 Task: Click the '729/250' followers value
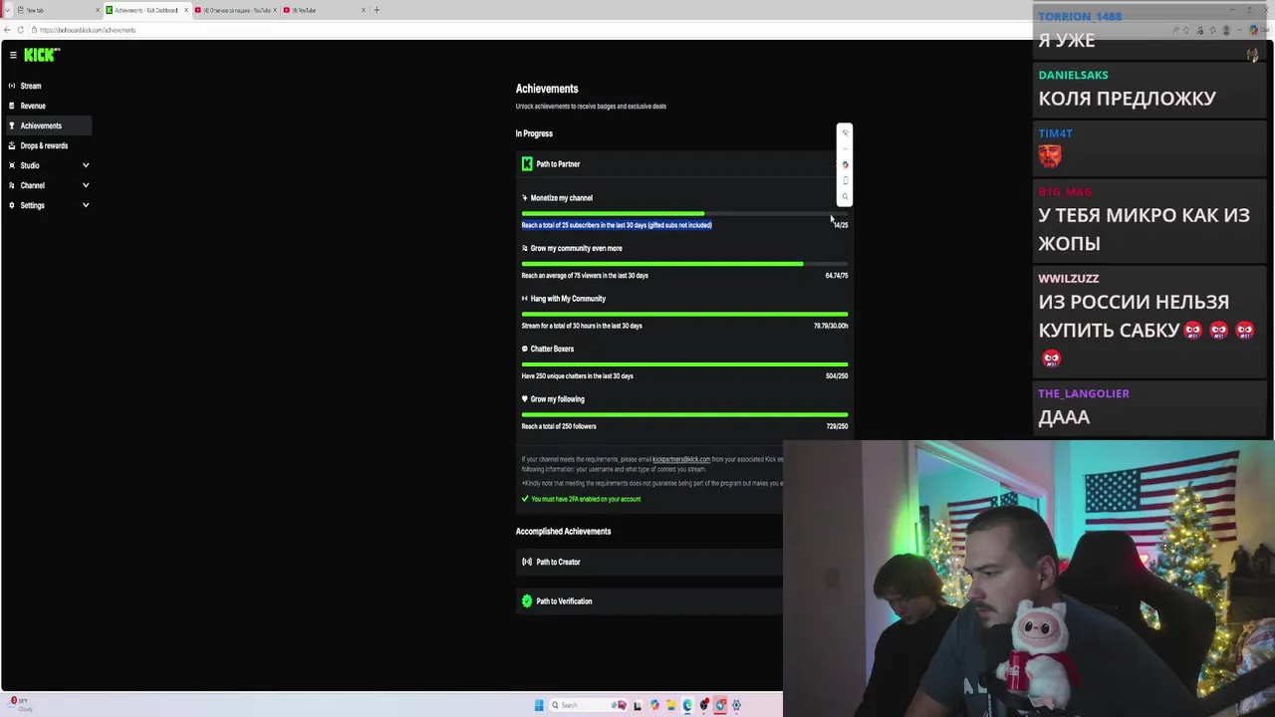(x=837, y=426)
